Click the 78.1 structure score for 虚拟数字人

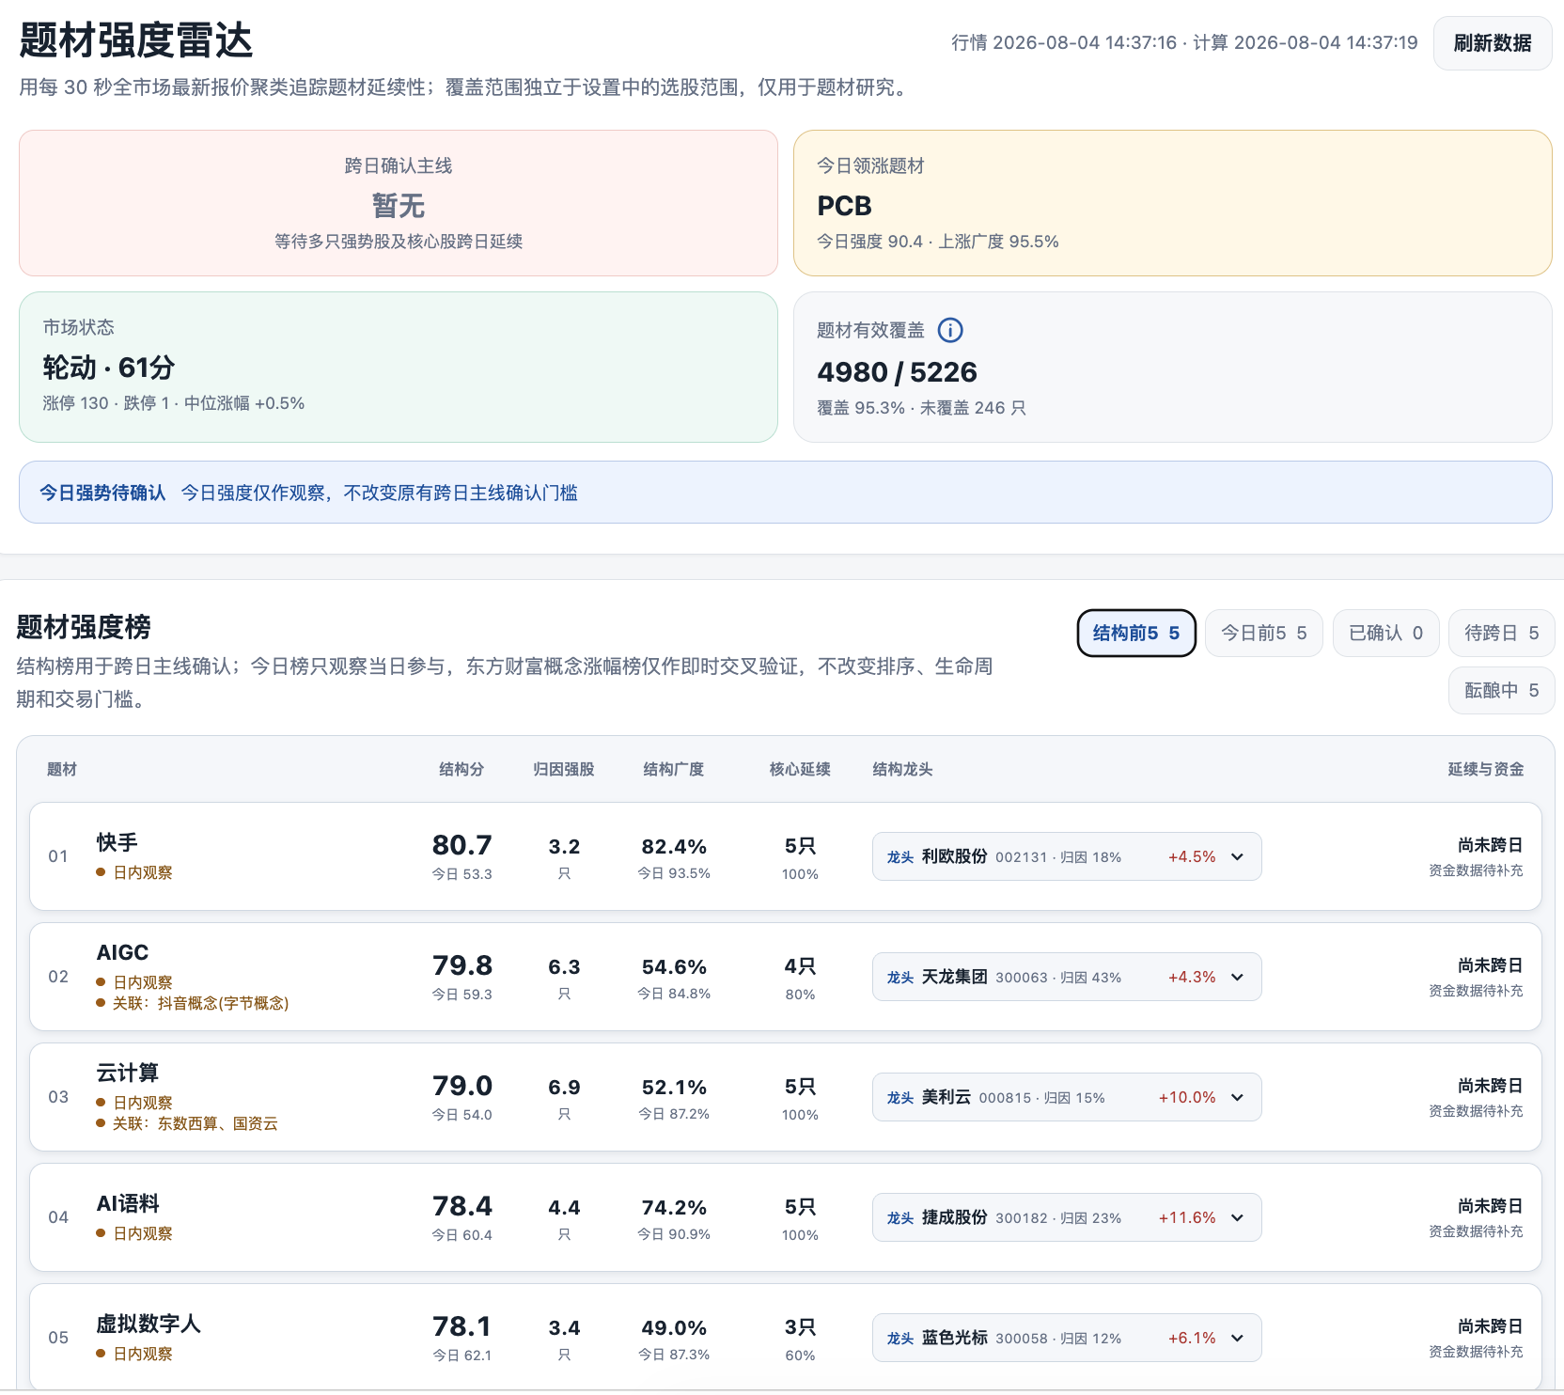[x=462, y=1326]
